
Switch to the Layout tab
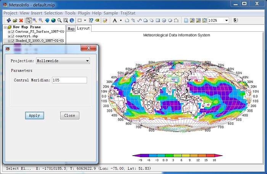point(83,28)
